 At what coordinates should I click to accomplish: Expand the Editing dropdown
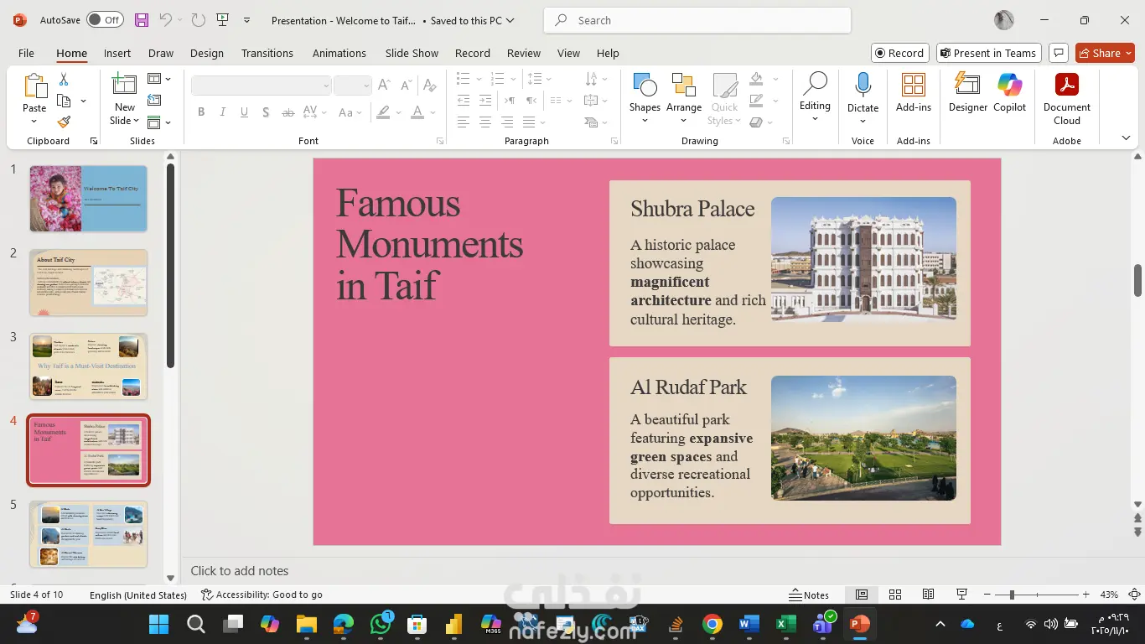click(815, 118)
